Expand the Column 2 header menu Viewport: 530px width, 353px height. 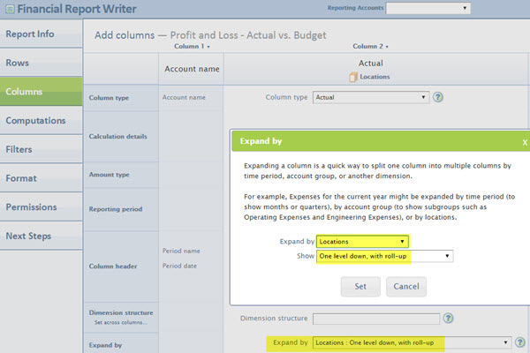371,46
